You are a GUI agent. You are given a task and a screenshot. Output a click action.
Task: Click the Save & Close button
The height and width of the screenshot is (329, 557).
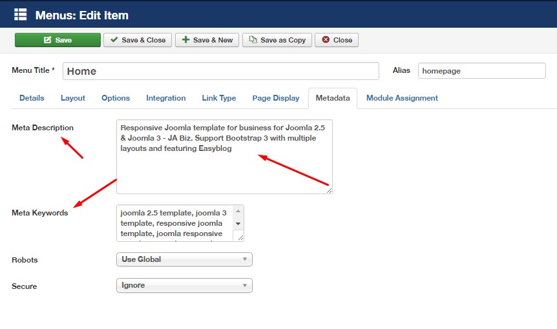[138, 40]
